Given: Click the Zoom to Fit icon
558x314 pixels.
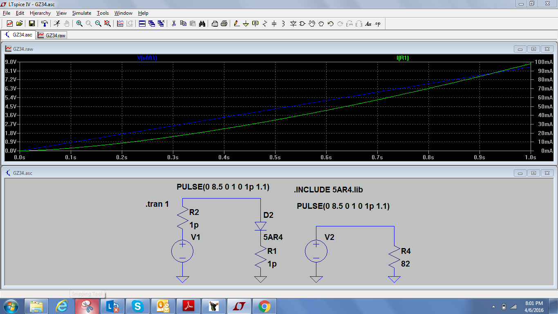Looking at the screenshot, I should click(107, 24).
